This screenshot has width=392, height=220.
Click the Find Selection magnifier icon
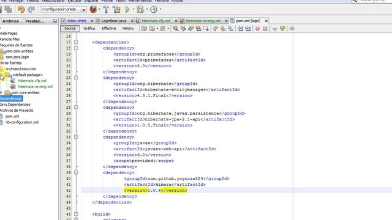(x=176, y=29)
